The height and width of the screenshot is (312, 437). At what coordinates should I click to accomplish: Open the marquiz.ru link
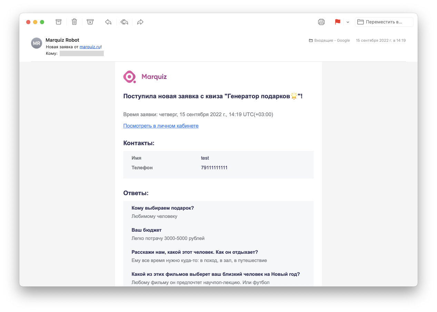90,47
